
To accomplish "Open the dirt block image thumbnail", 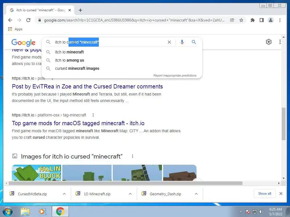I will [x=180, y=173].
